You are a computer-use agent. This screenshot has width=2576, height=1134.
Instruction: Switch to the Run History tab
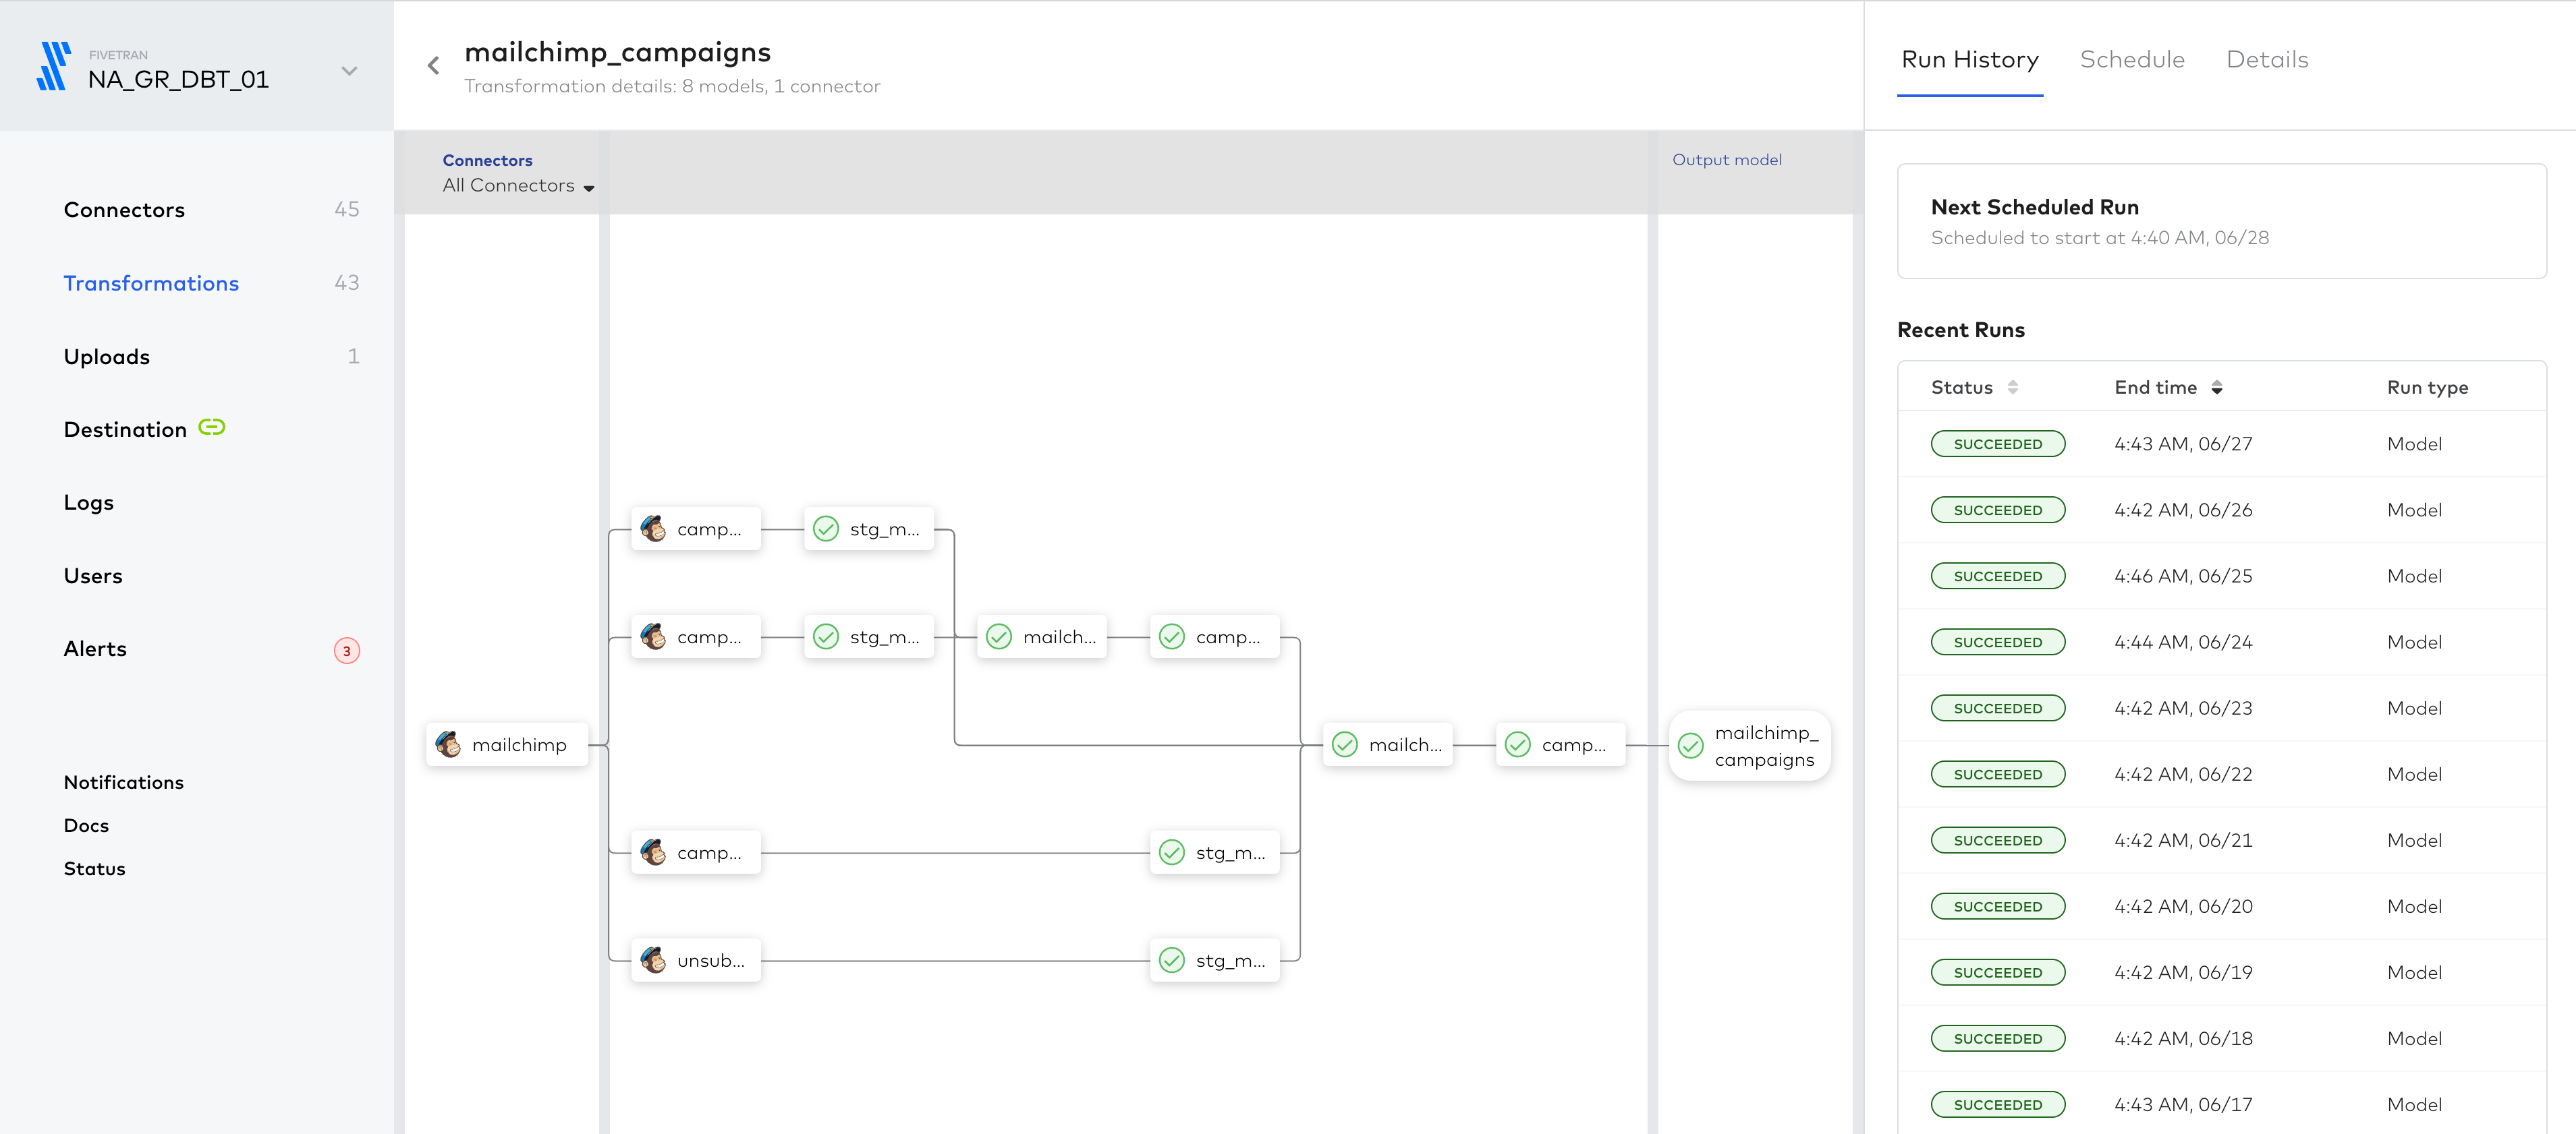click(1970, 60)
